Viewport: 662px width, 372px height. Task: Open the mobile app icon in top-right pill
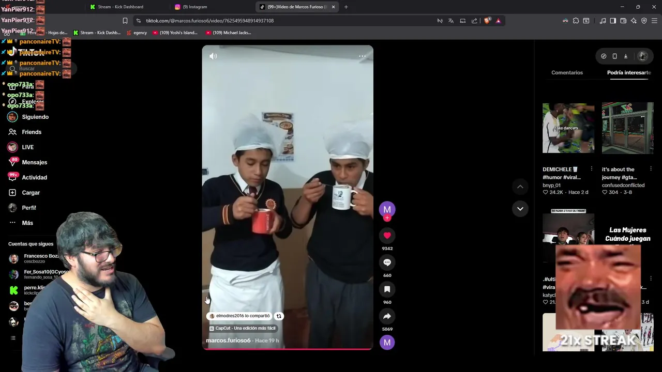[x=614, y=56]
